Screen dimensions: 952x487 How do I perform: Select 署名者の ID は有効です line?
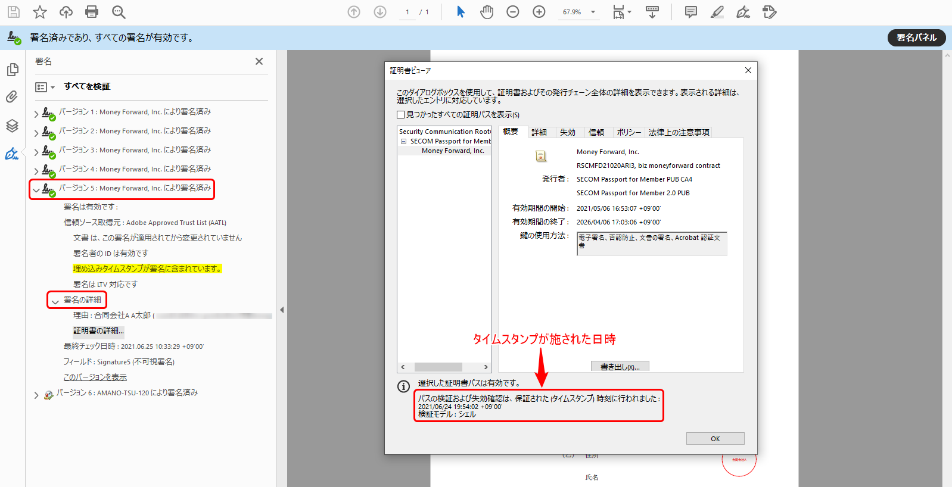111,253
